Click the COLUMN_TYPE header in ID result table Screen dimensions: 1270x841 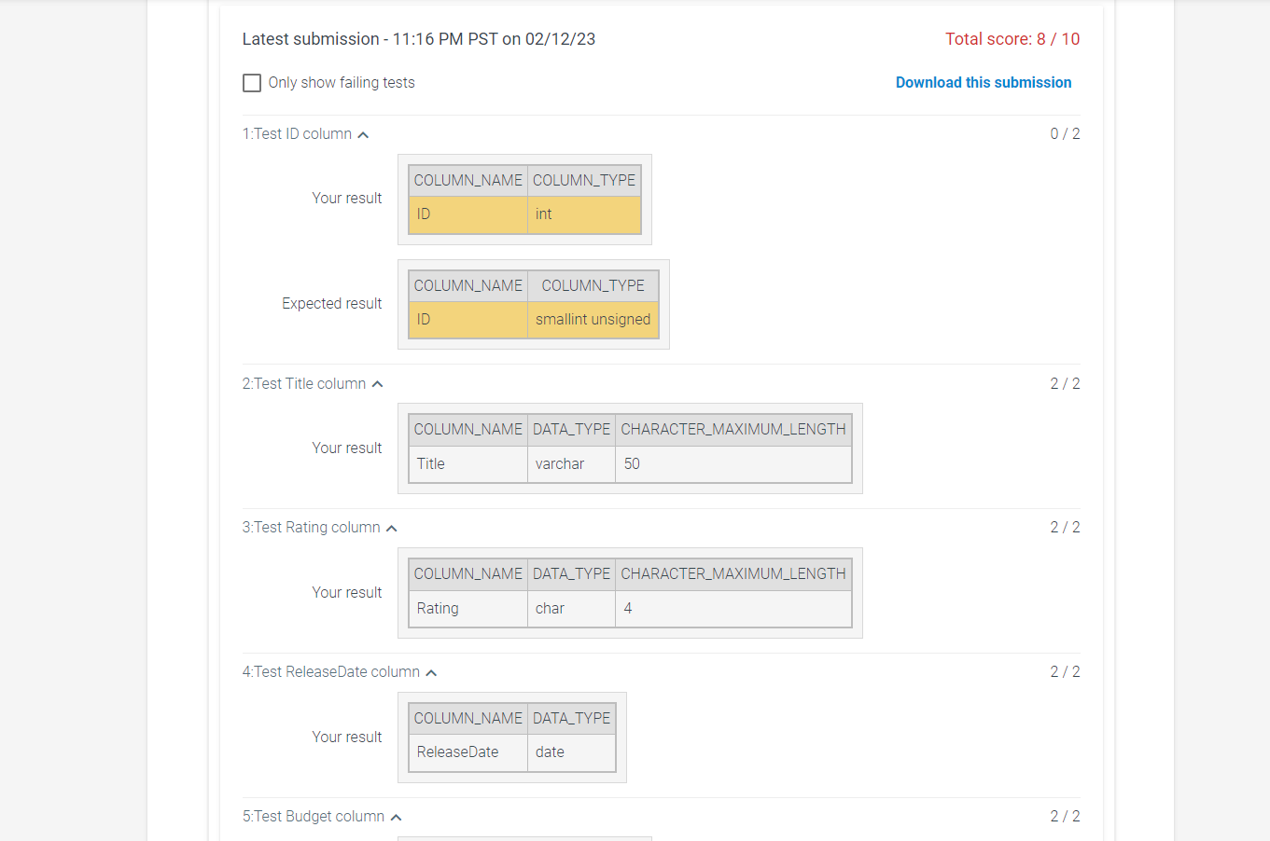click(x=584, y=179)
